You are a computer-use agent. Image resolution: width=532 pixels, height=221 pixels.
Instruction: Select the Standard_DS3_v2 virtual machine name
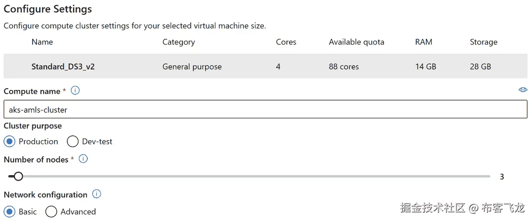63,67
